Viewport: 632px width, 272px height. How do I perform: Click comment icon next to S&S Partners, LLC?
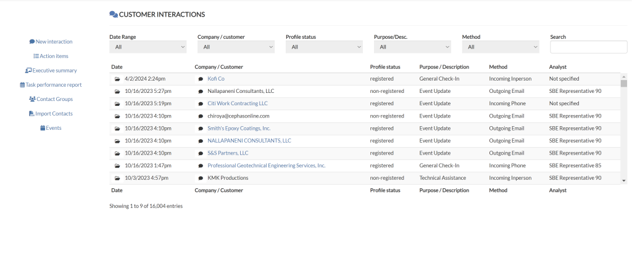[201, 153]
